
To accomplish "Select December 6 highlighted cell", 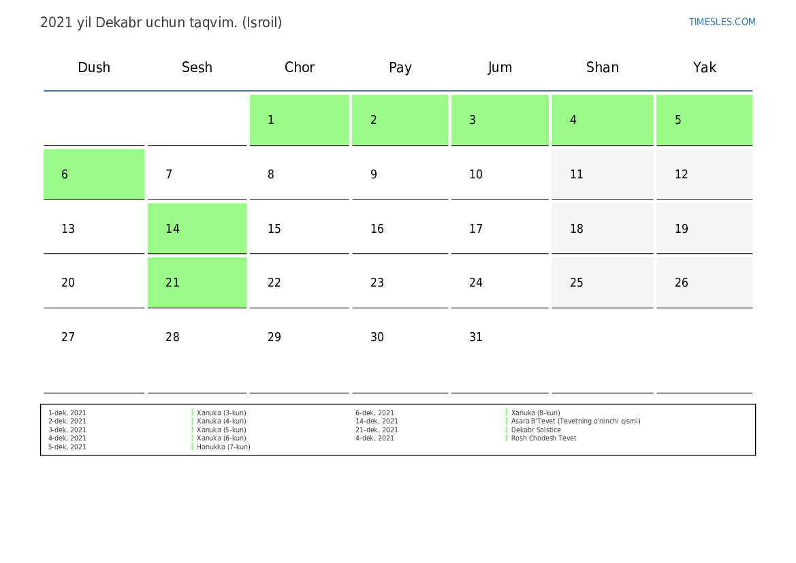I will [94, 174].
